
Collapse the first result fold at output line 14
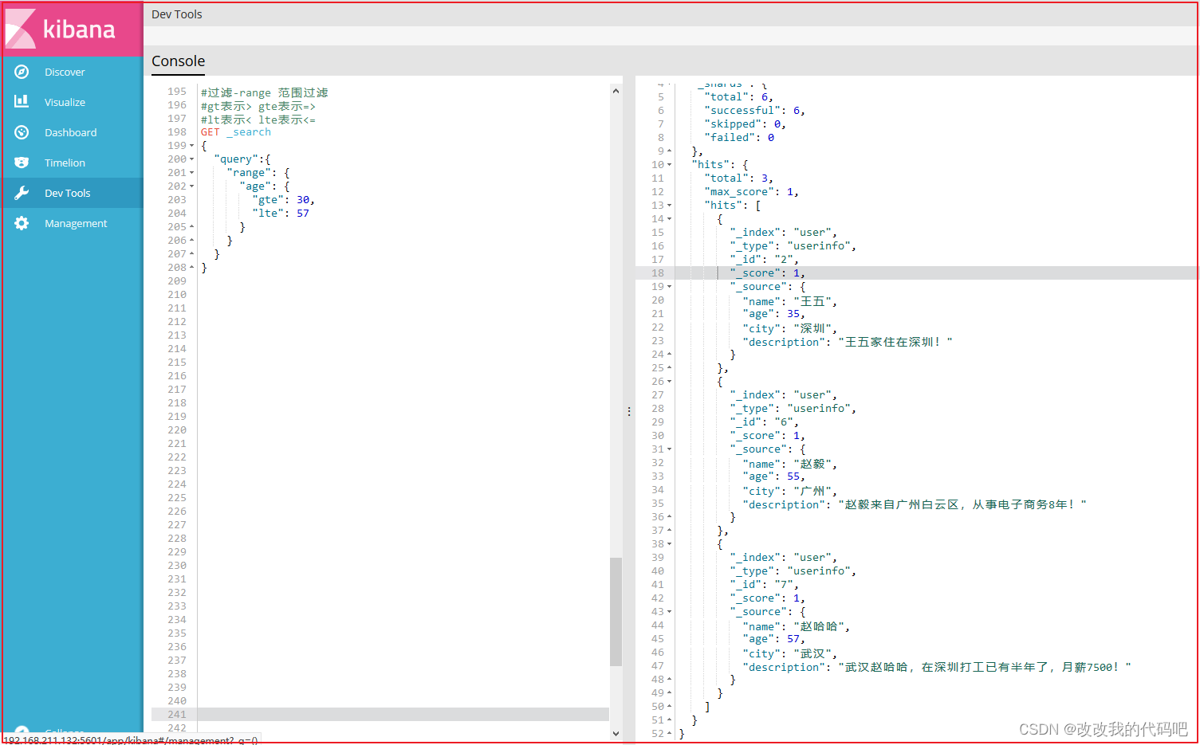670,219
